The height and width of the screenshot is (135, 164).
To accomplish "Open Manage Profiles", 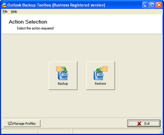I will [22, 123].
